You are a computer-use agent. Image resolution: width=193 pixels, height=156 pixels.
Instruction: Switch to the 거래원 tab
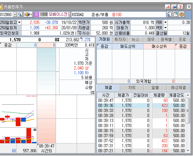coord(104,40)
